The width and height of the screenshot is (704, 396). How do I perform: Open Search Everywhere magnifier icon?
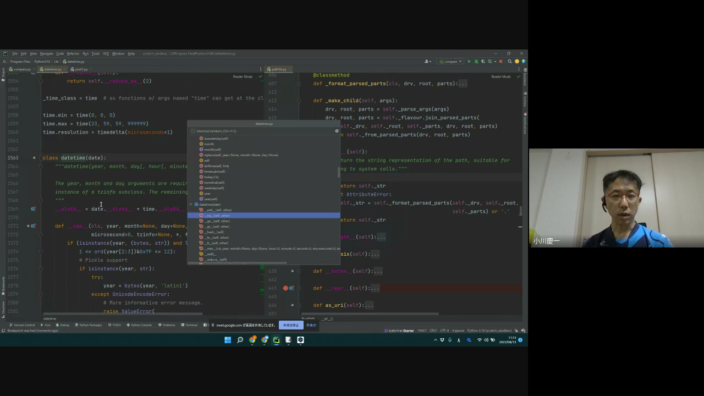click(510, 62)
